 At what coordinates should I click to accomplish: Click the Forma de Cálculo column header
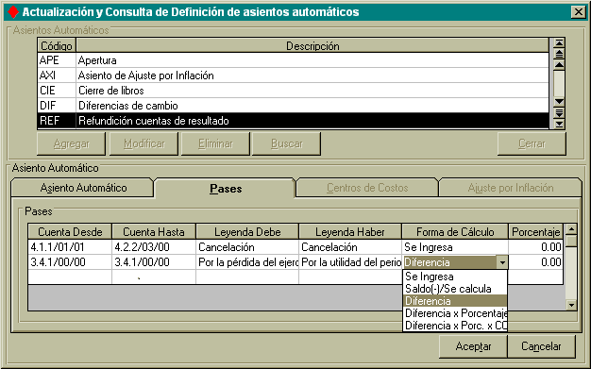(455, 232)
